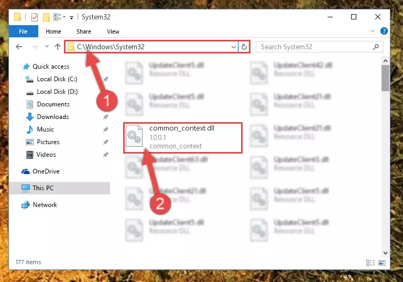Click the address bar path field
Image resolution: width=403 pixels, height=282 pixels.
coord(151,47)
